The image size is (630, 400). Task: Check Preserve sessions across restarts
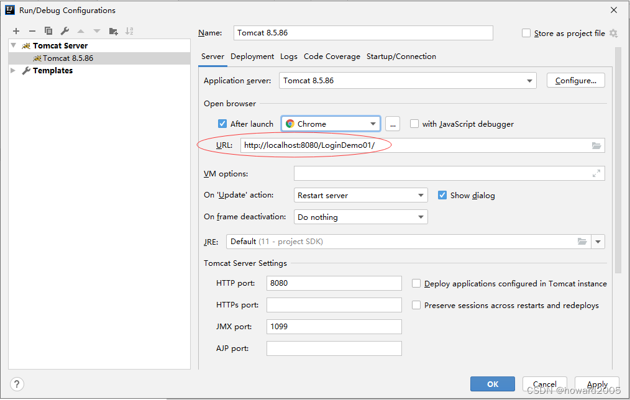point(416,305)
